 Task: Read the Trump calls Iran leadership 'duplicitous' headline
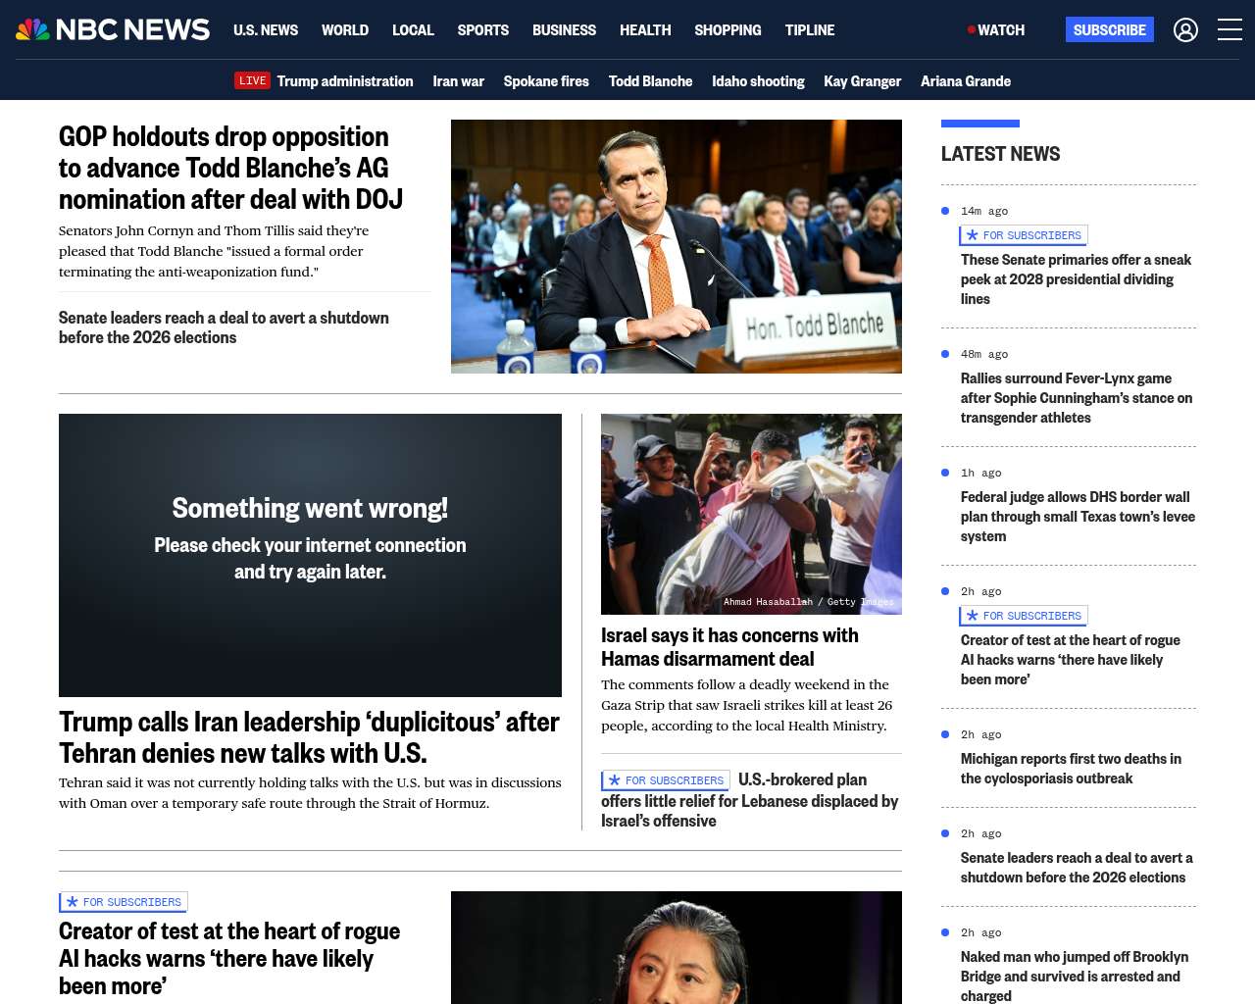[x=309, y=737]
